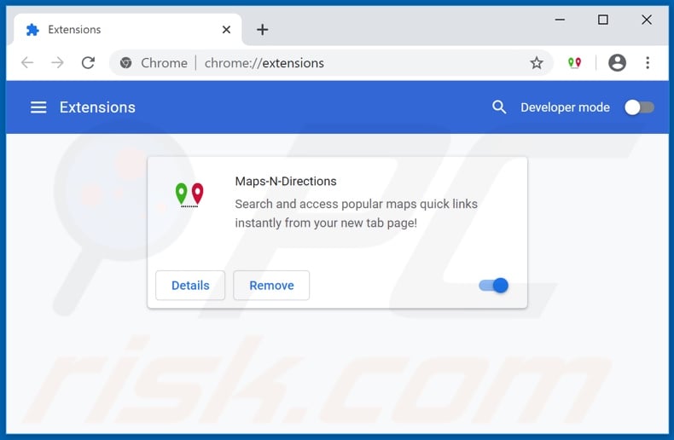Disable the Maps-N-Directions extension toggle
This screenshot has width=674, height=440.
[493, 286]
